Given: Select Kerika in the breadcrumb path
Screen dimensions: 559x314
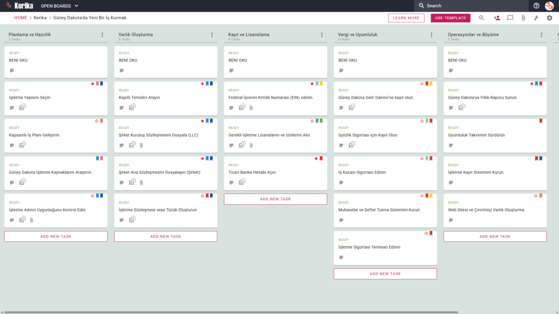Looking at the screenshot, I should point(40,18).
